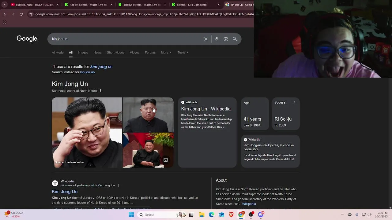Close the Robleis Stream tab
Viewport: 392px width, 220px height.
coord(111,5)
